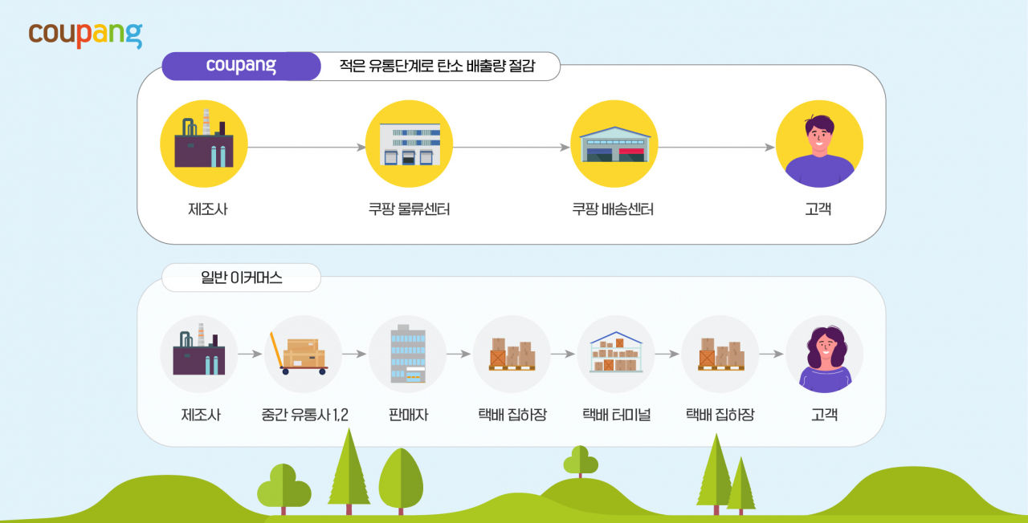Click the 쿠팡 배송센터 text label
Screen dimensions: 1028x523
point(613,210)
